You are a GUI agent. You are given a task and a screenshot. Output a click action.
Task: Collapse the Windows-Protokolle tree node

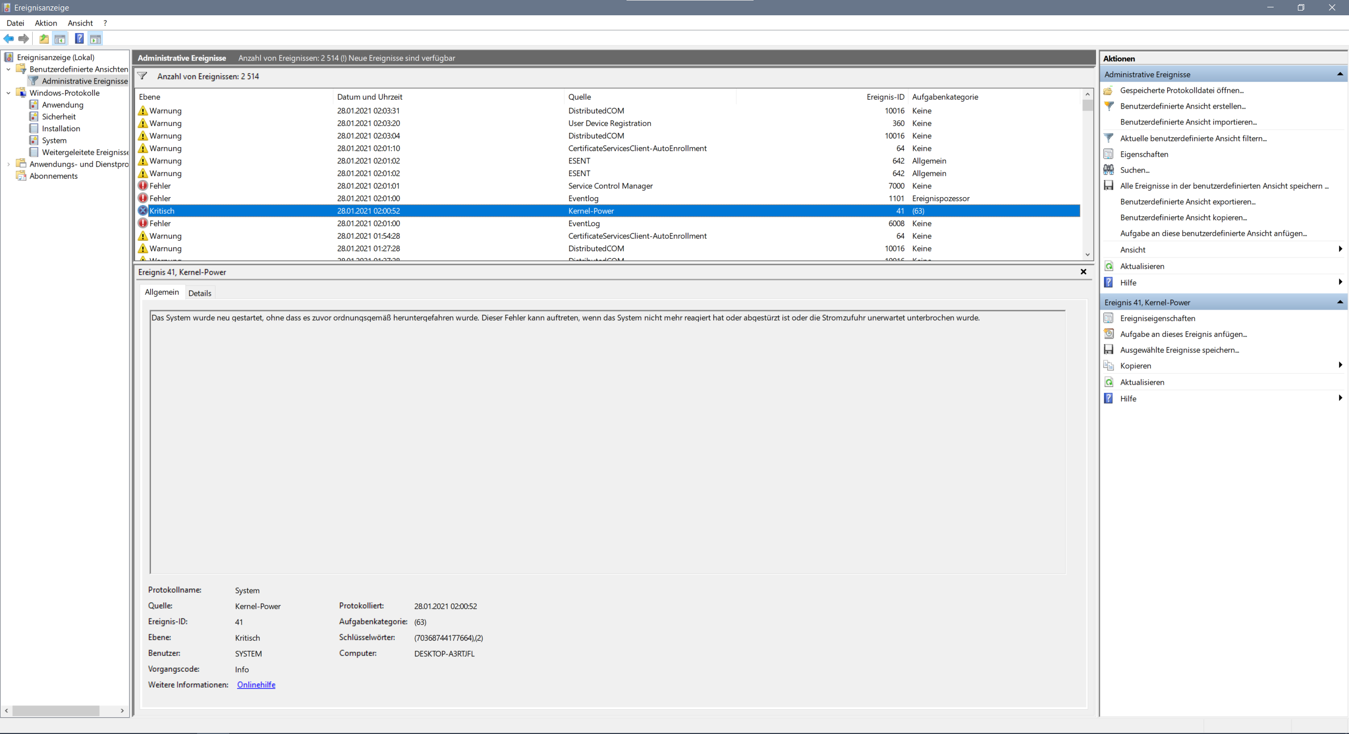pos(8,93)
